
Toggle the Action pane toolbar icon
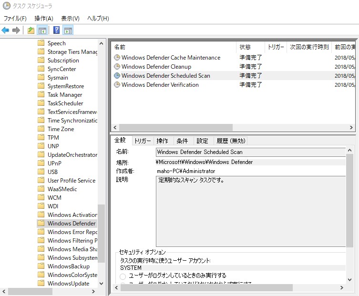[x=68, y=30]
